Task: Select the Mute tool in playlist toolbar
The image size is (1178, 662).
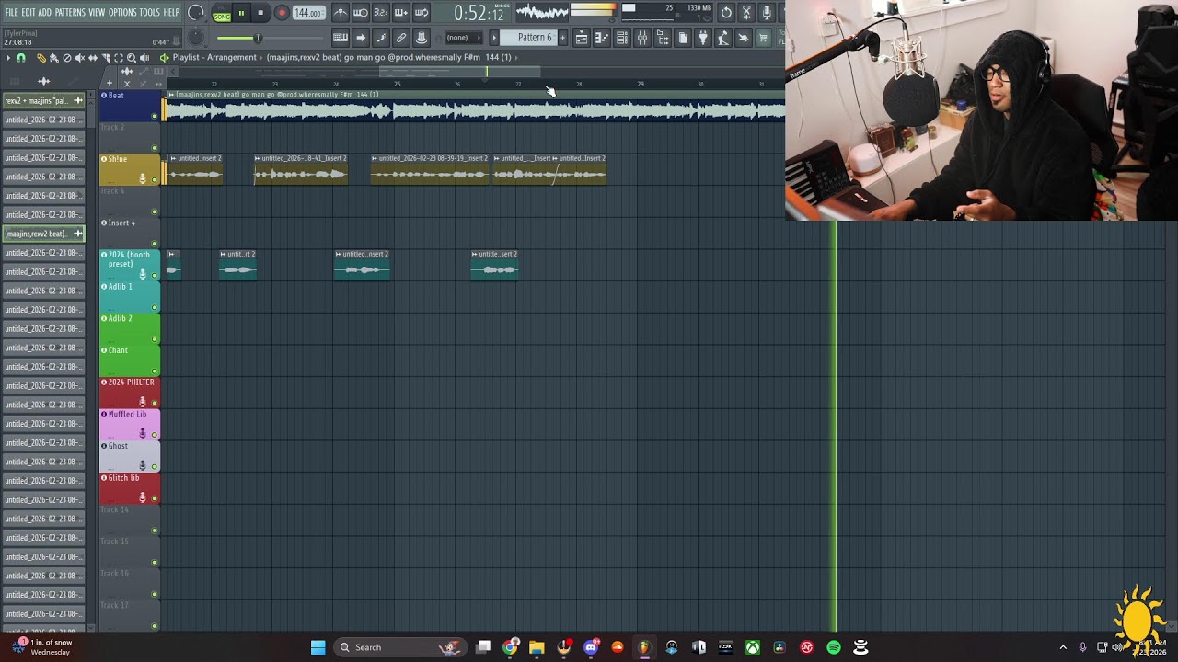Action: (79, 58)
